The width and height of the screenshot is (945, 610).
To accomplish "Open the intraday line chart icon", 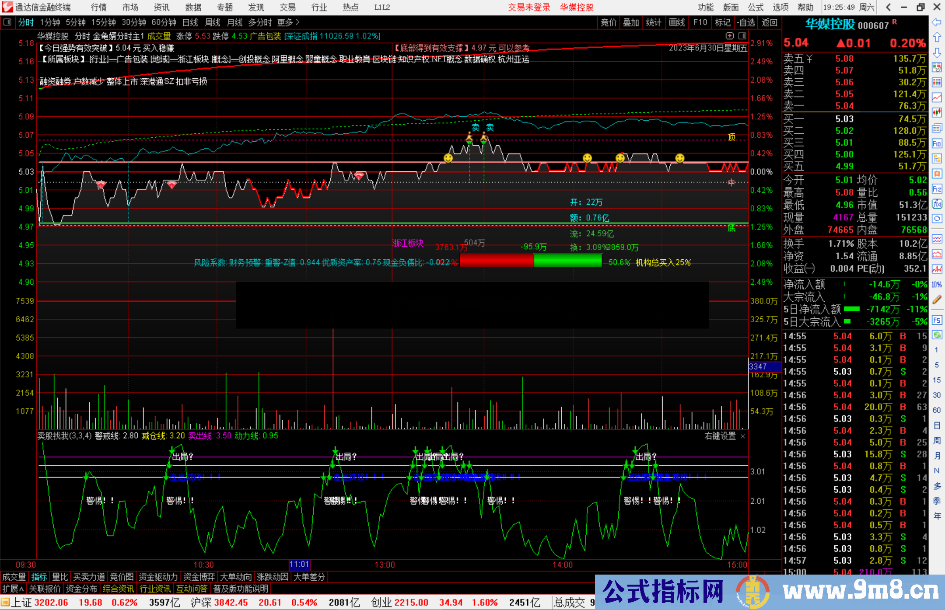I will click(x=937, y=98).
